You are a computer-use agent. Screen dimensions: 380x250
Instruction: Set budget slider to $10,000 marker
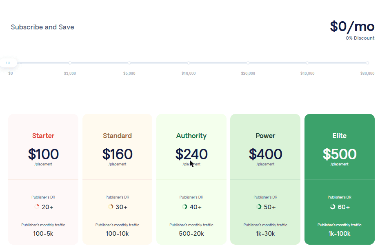(x=189, y=63)
